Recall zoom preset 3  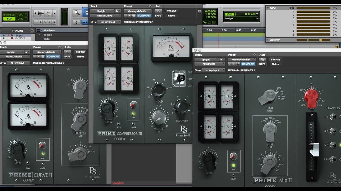pos(45,22)
